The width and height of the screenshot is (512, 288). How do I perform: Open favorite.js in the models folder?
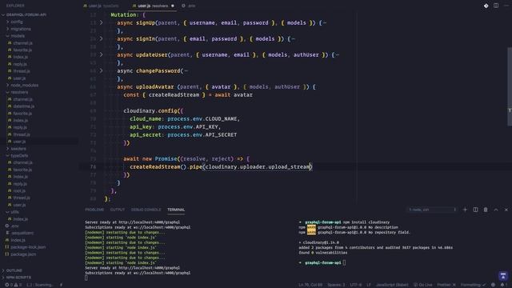20,50
